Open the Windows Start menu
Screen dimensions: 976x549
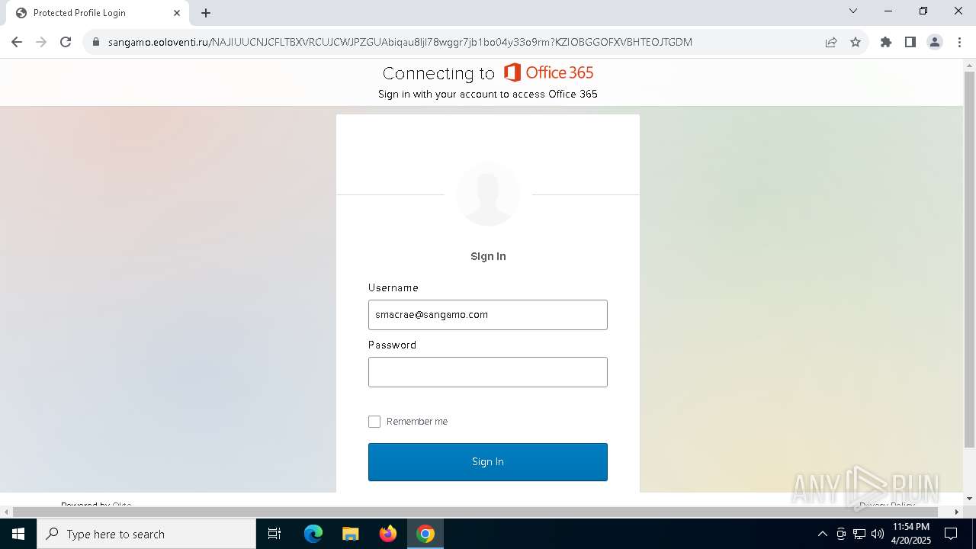pos(18,534)
